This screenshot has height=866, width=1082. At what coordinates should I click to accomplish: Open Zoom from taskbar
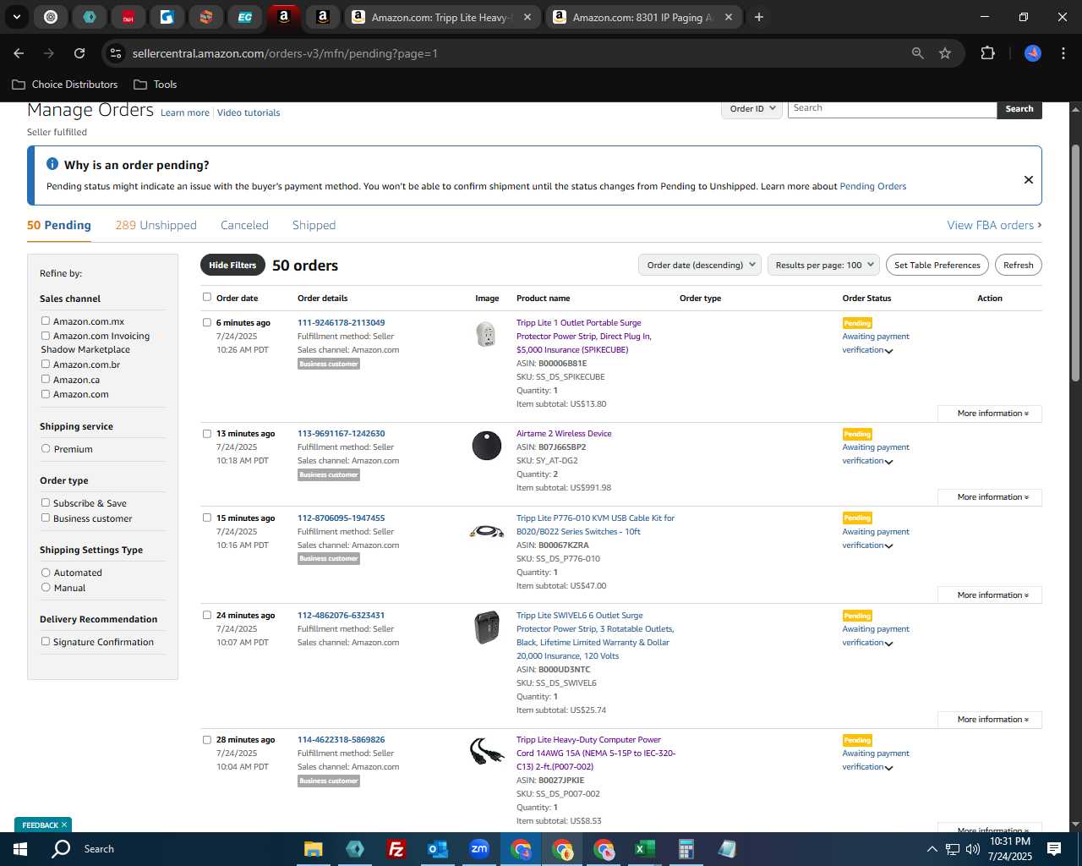point(479,849)
